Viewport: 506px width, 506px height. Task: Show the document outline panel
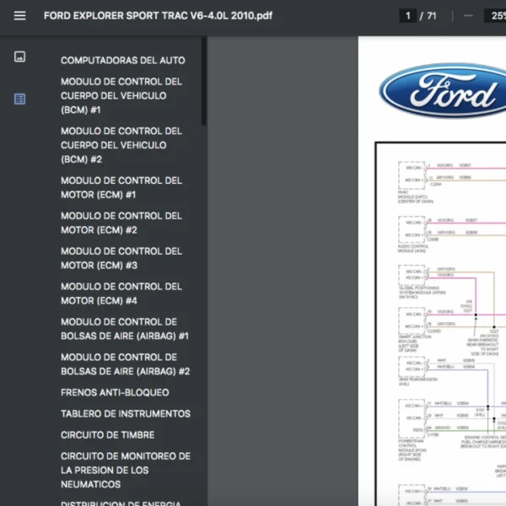point(19,99)
